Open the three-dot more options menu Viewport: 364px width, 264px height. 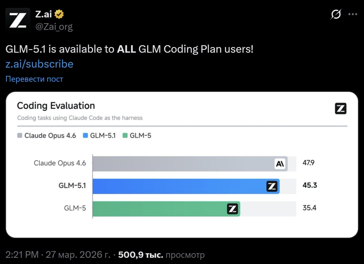[x=353, y=14]
